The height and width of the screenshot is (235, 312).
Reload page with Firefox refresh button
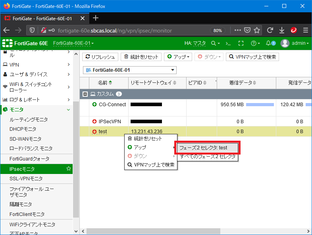270,30
